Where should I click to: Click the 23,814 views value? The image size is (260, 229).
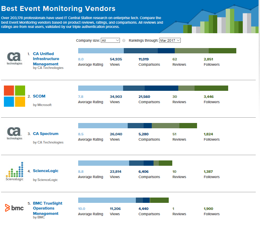[116, 171]
